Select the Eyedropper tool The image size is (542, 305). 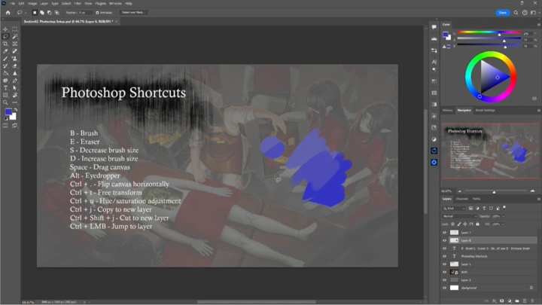5,51
